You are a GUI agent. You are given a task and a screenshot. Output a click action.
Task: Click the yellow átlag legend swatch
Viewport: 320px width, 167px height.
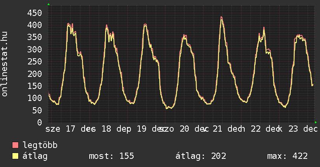[x=16, y=156]
